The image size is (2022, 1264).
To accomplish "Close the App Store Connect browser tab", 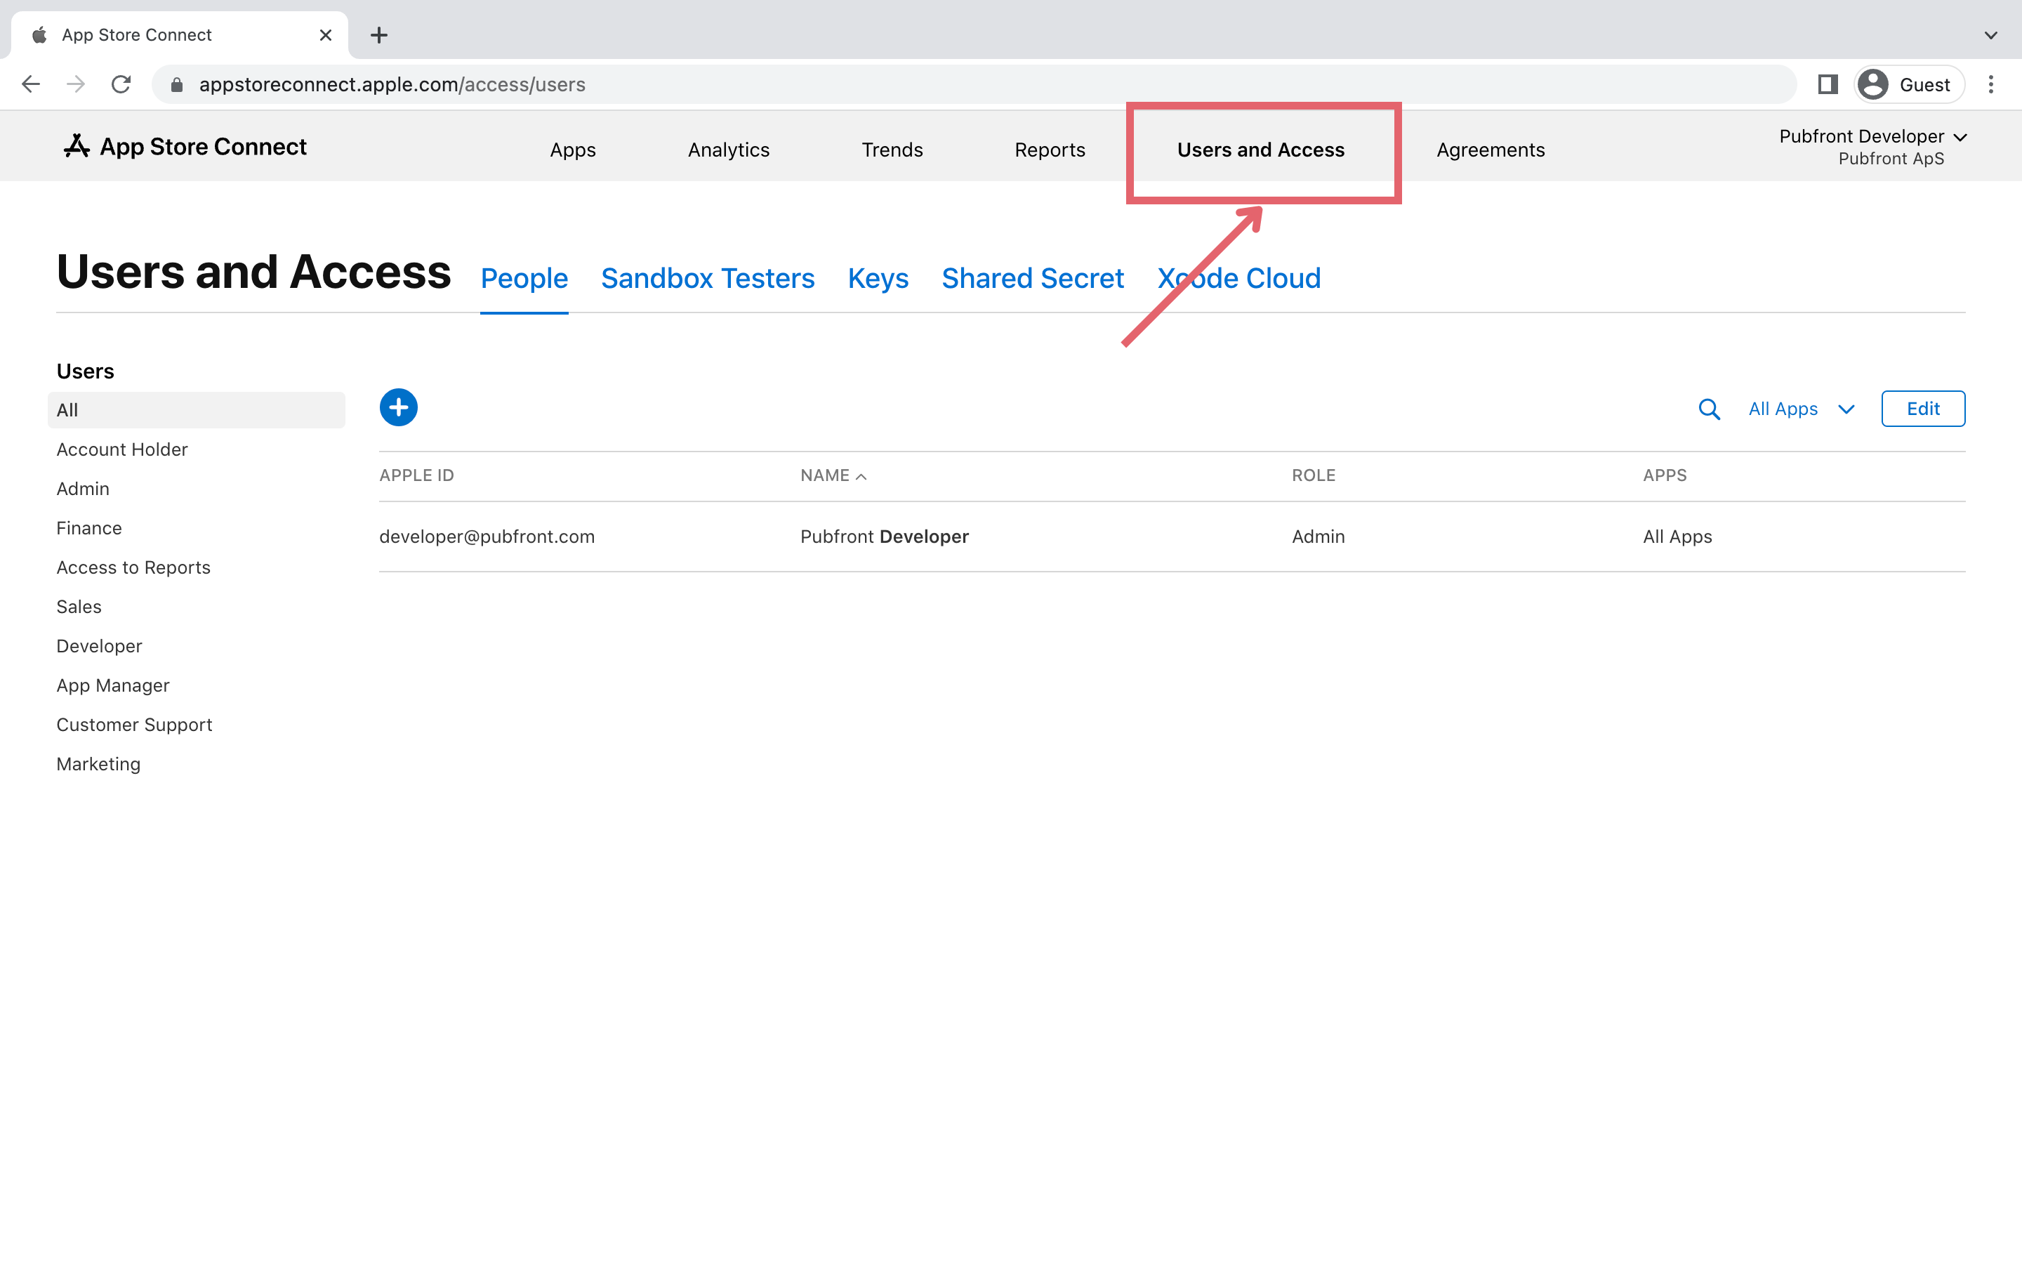I will click(326, 35).
